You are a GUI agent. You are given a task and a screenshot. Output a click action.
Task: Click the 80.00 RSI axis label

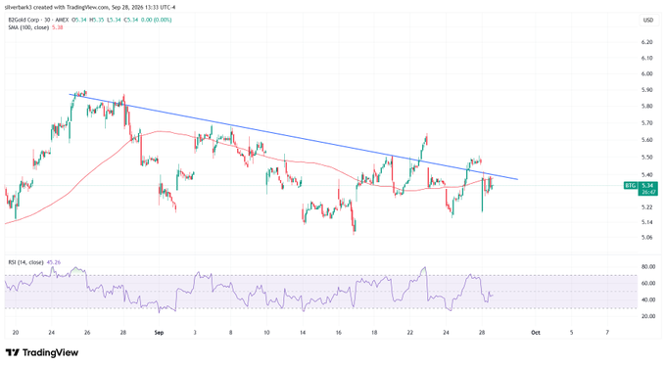pos(648,267)
